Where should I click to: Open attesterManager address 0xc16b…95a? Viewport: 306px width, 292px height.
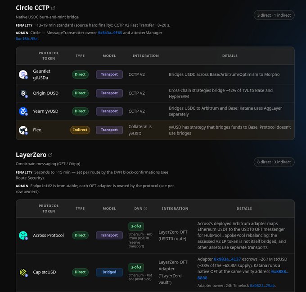pyautogui.click(x=27, y=39)
